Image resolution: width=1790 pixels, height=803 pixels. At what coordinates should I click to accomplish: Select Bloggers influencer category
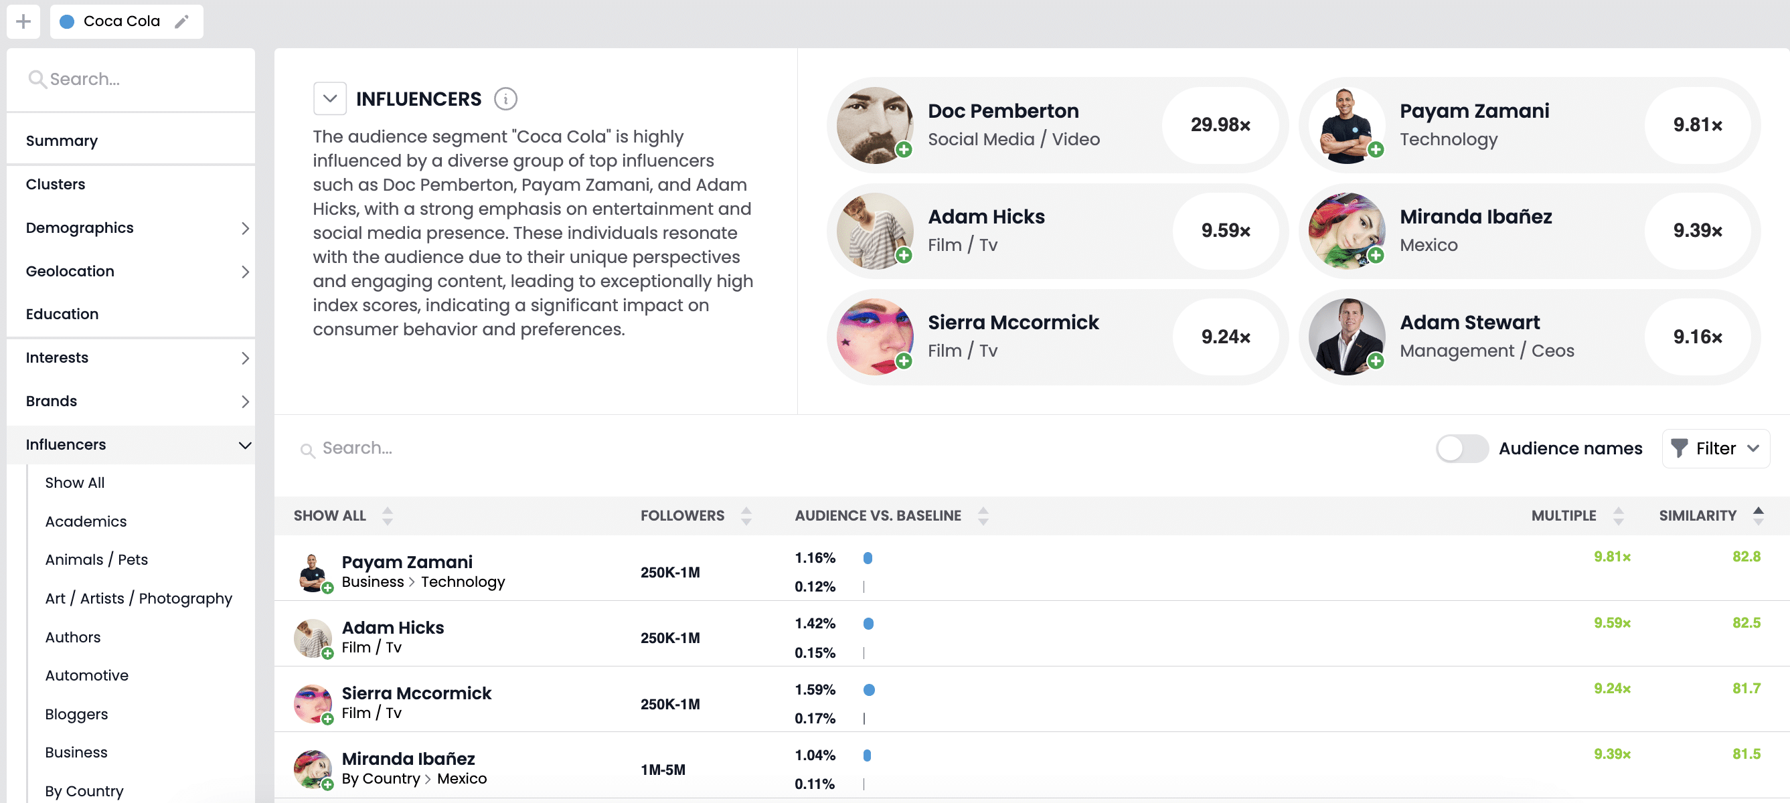(x=76, y=714)
